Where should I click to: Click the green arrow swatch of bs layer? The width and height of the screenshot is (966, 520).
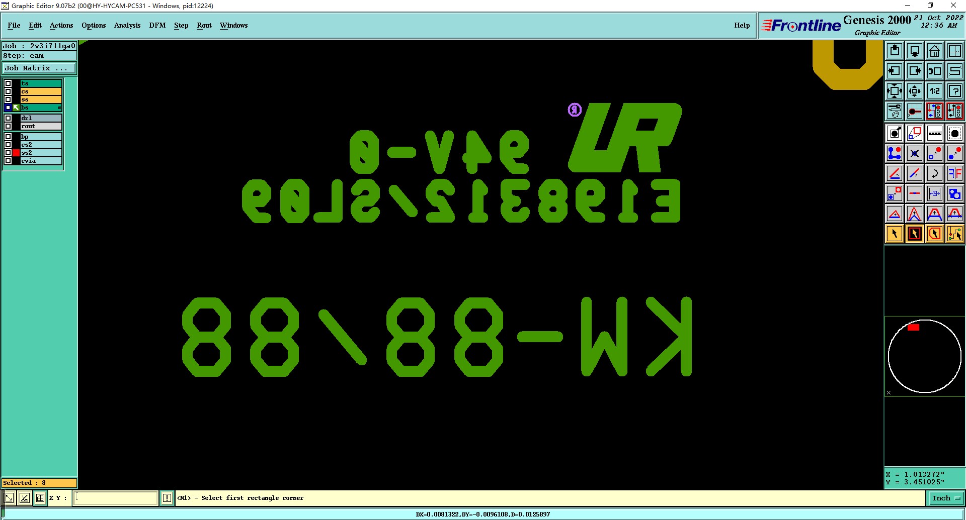16,108
